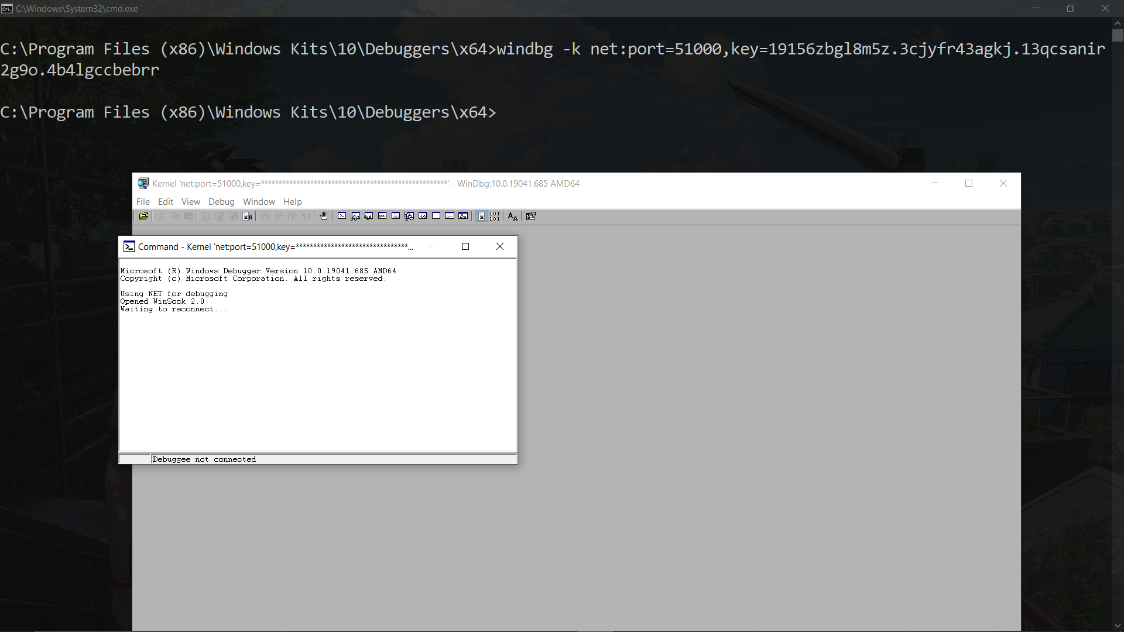Click the cmd.exe title bar icon
This screenshot has width=1124, height=632.
(7, 8)
